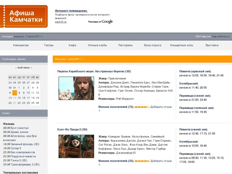Screen dimensions: 232x174
Task: Open upcoming film Без компромиссов
Action: click(x=23, y=152)
